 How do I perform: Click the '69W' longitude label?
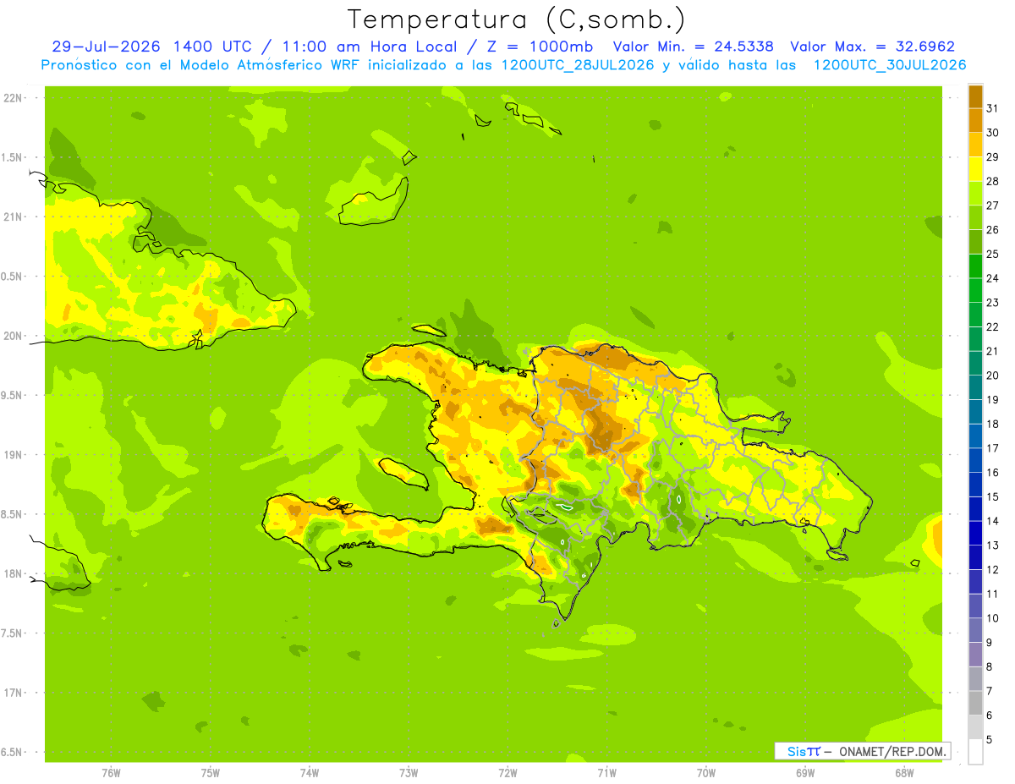point(805,773)
